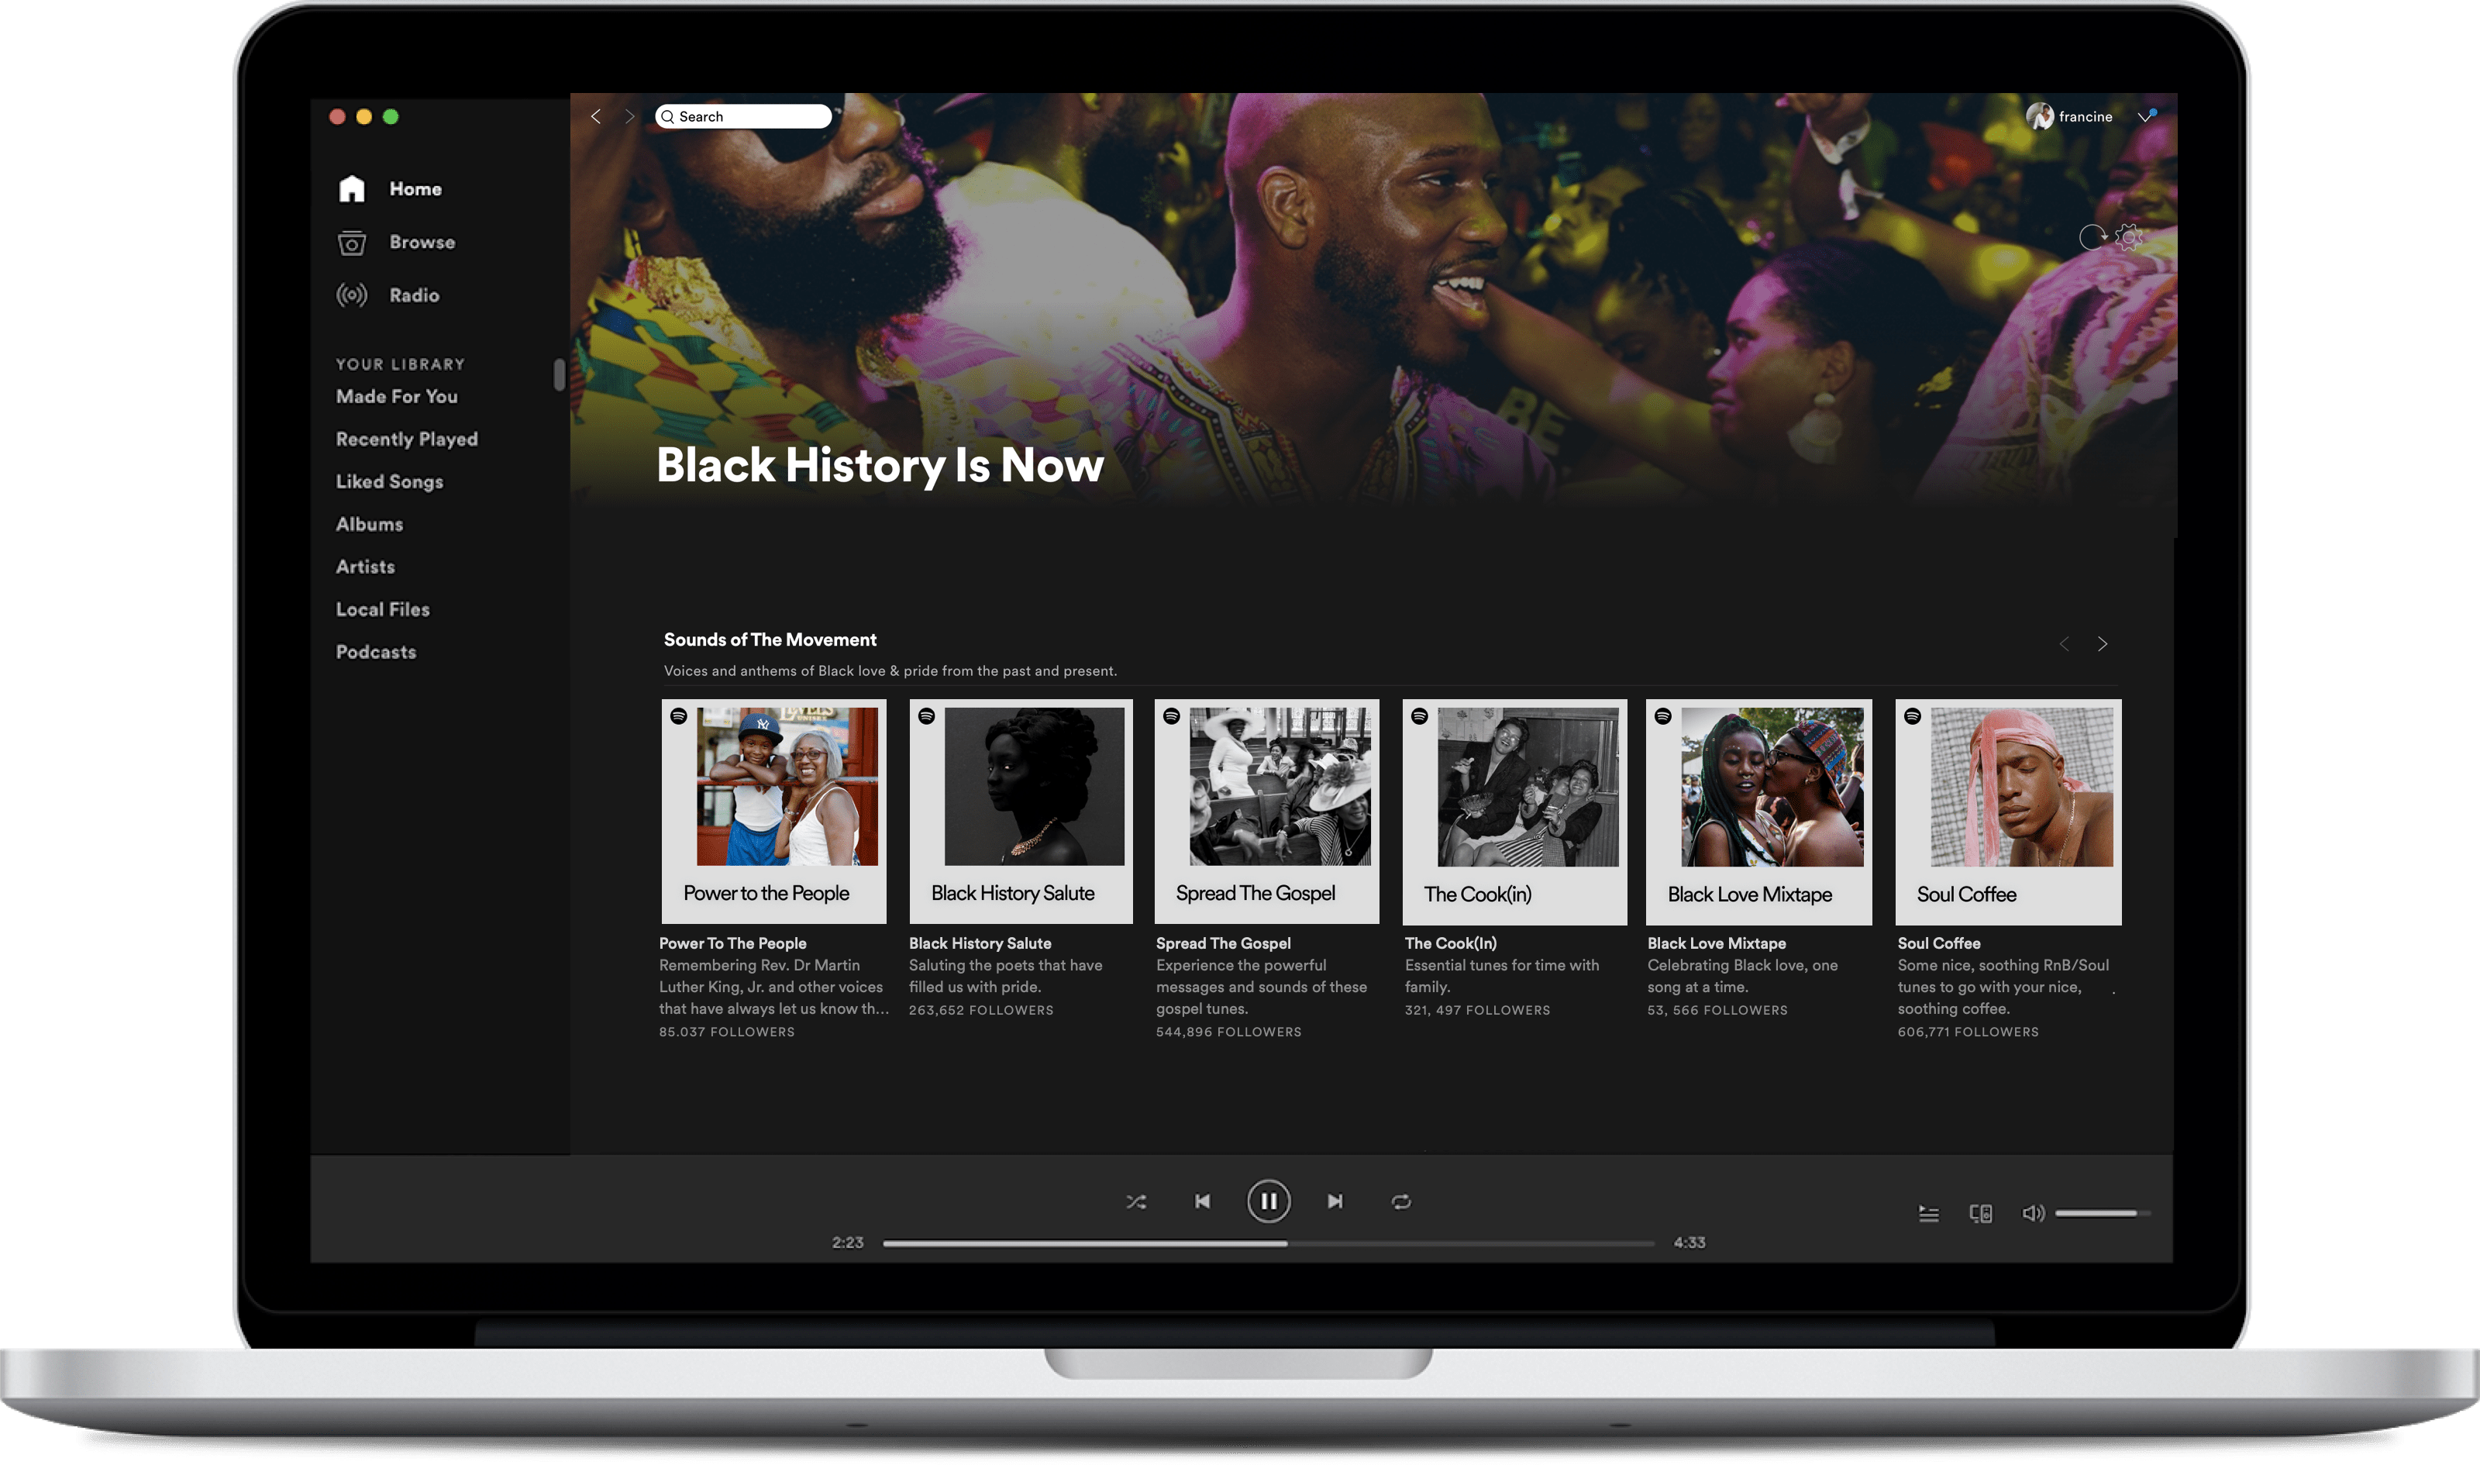Viewport: 2480px width, 1465px height.
Task: Click the magnifier icon in Search
Action: coord(668,116)
